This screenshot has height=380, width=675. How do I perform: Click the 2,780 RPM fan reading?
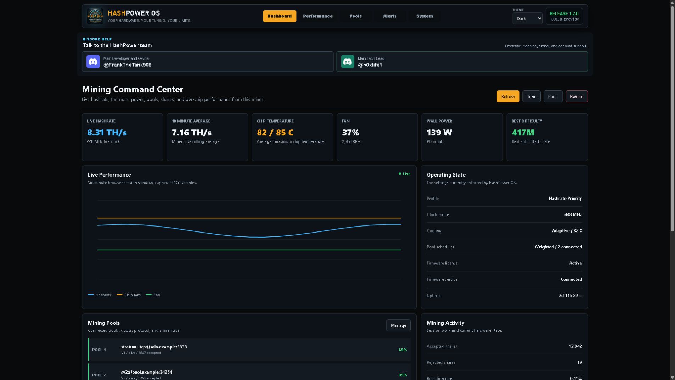(351, 141)
